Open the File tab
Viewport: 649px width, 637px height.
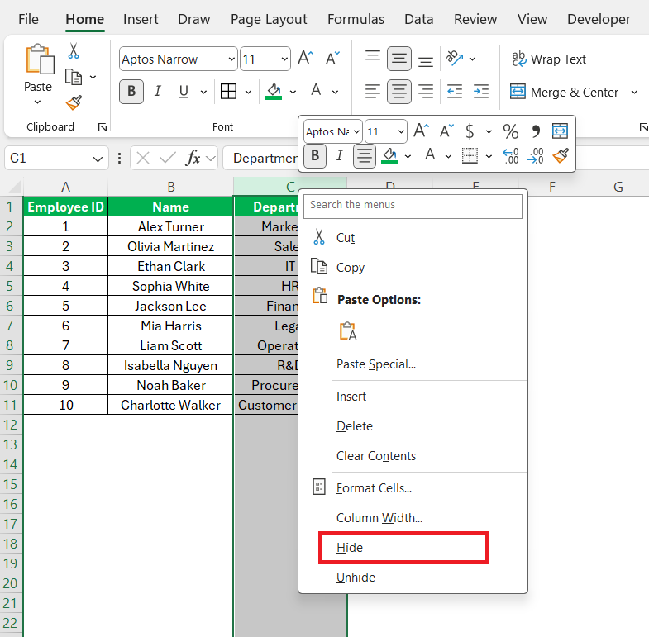(x=28, y=19)
